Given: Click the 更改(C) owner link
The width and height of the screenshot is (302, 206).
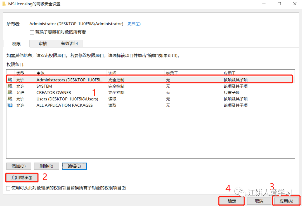Looking at the screenshot, I should pyautogui.click(x=134, y=24).
